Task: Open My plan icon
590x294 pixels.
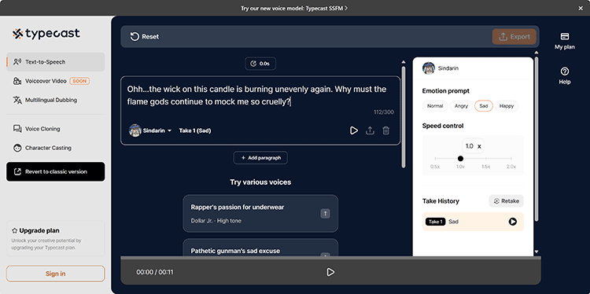Action: [x=564, y=41]
